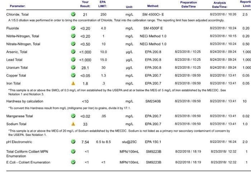Select the Manganese Total parameter name
251x176 pixels.
pyautogui.click(x=19, y=116)
